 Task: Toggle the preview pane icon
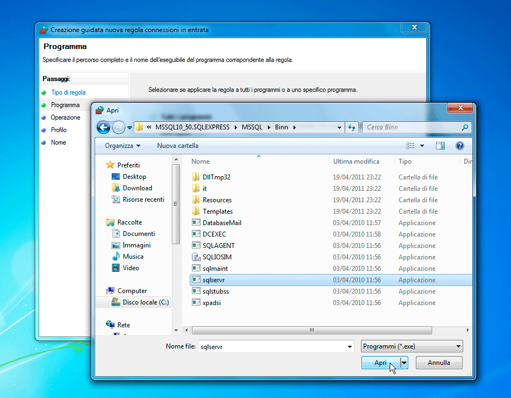(440, 146)
